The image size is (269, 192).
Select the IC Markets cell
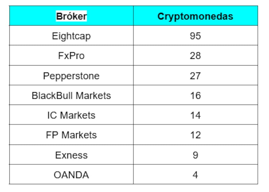[x=71, y=115]
